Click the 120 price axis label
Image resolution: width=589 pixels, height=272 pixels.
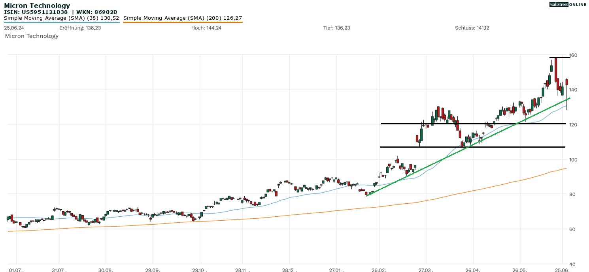tap(572, 124)
